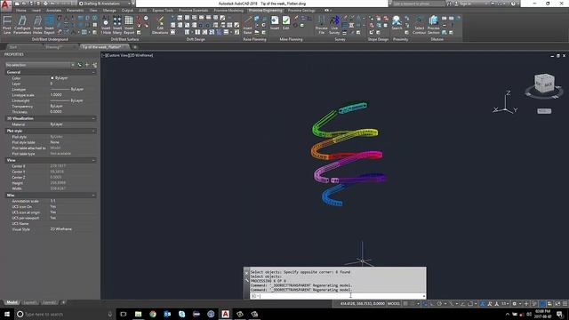
Task: Open Outlook from the Windows taskbar
Action: (x=167, y=314)
